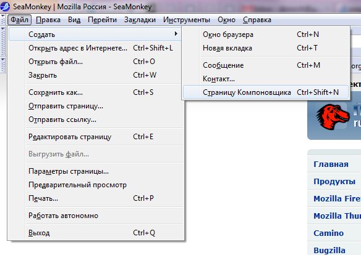Click the red Mozilla dinosaur logo
Viewport: 361px width, 255px height.
333,117
